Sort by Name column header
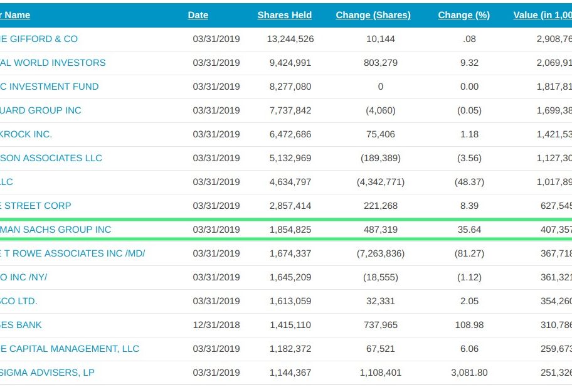The height and width of the screenshot is (387, 572). tap(15, 15)
